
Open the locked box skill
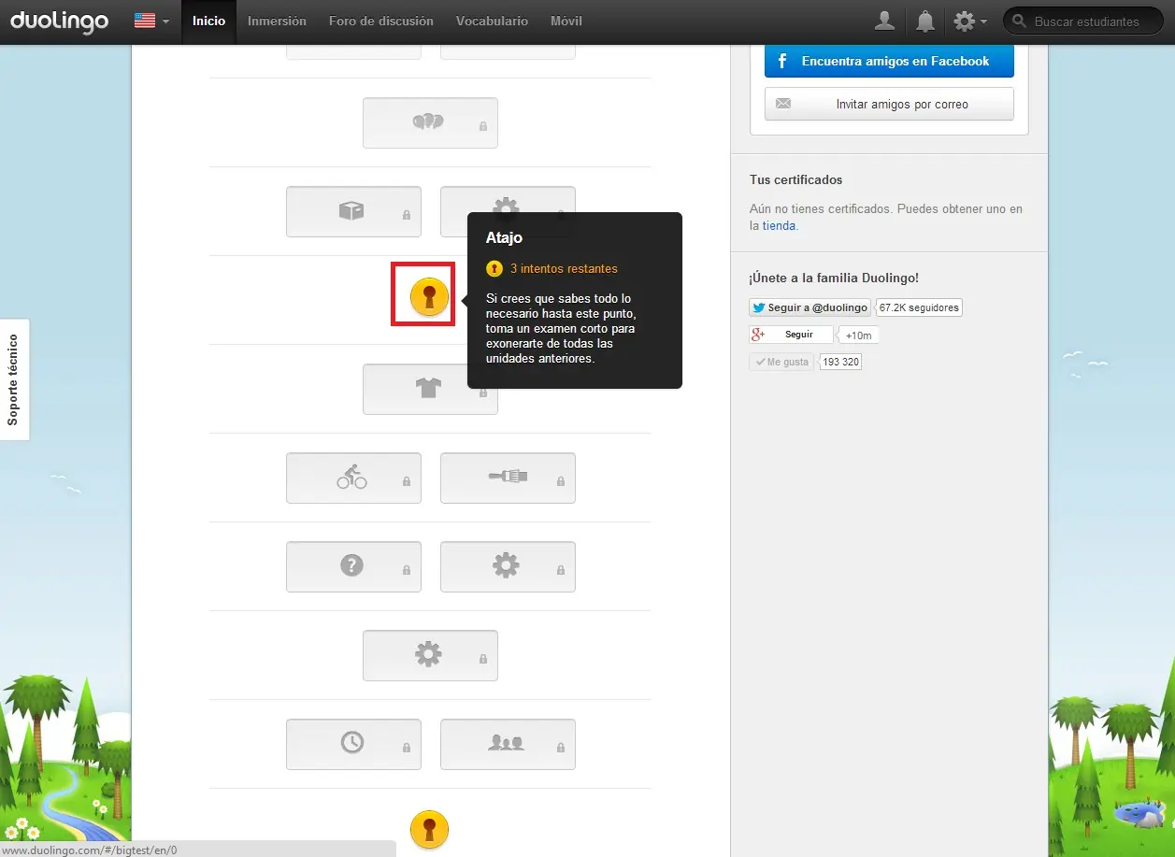point(353,211)
